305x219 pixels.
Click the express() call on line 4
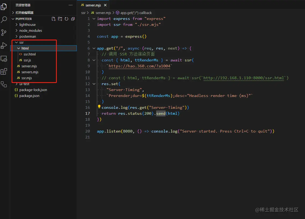(136, 36)
